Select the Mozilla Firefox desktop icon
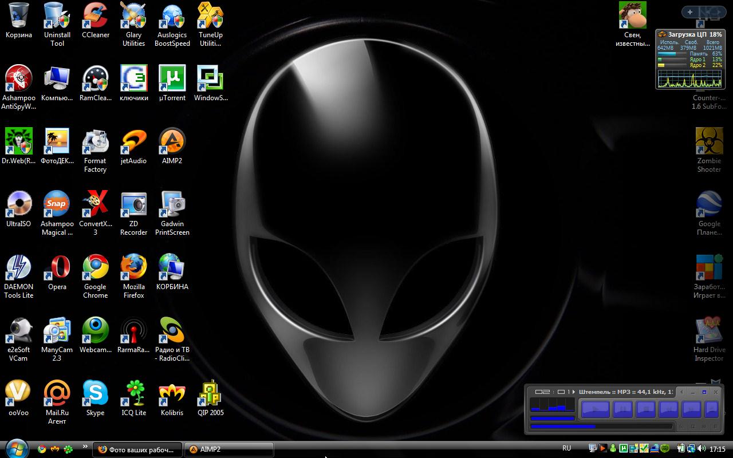This screenshot has height=458, width=733. 133,276
